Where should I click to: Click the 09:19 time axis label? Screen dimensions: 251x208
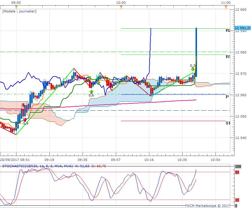click(x=49, y=160)
